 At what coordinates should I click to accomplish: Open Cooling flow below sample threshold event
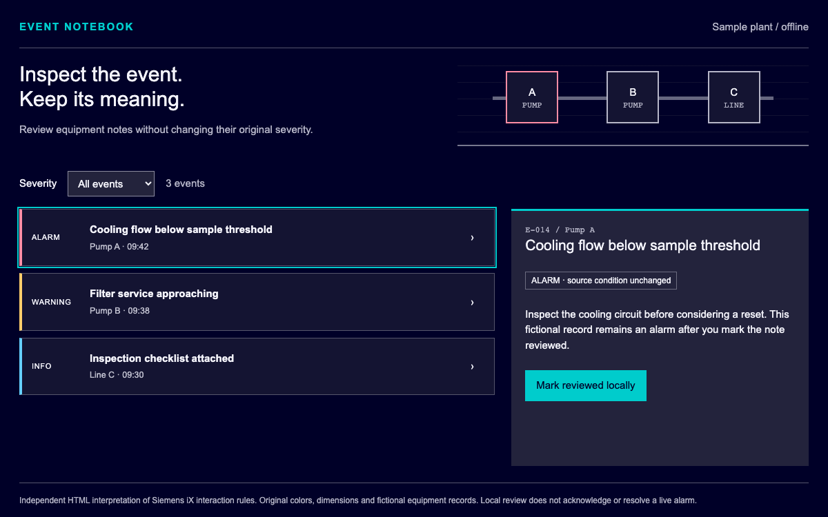(257, 238)
